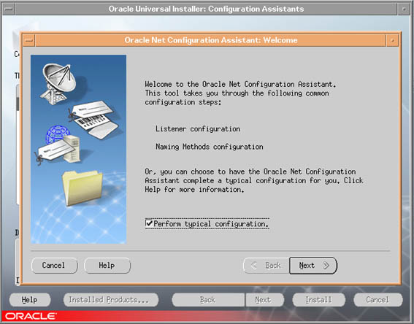The height and width of the screenshot is (324, 414).
Task: Click Cancel in Oracle Universal Installer window
Action: pos(378,300)
